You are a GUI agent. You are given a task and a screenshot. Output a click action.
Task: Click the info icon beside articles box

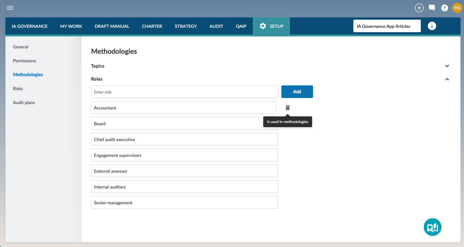(432, 26)
